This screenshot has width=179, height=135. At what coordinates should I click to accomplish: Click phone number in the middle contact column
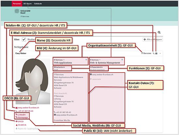(x=63, y=112)
